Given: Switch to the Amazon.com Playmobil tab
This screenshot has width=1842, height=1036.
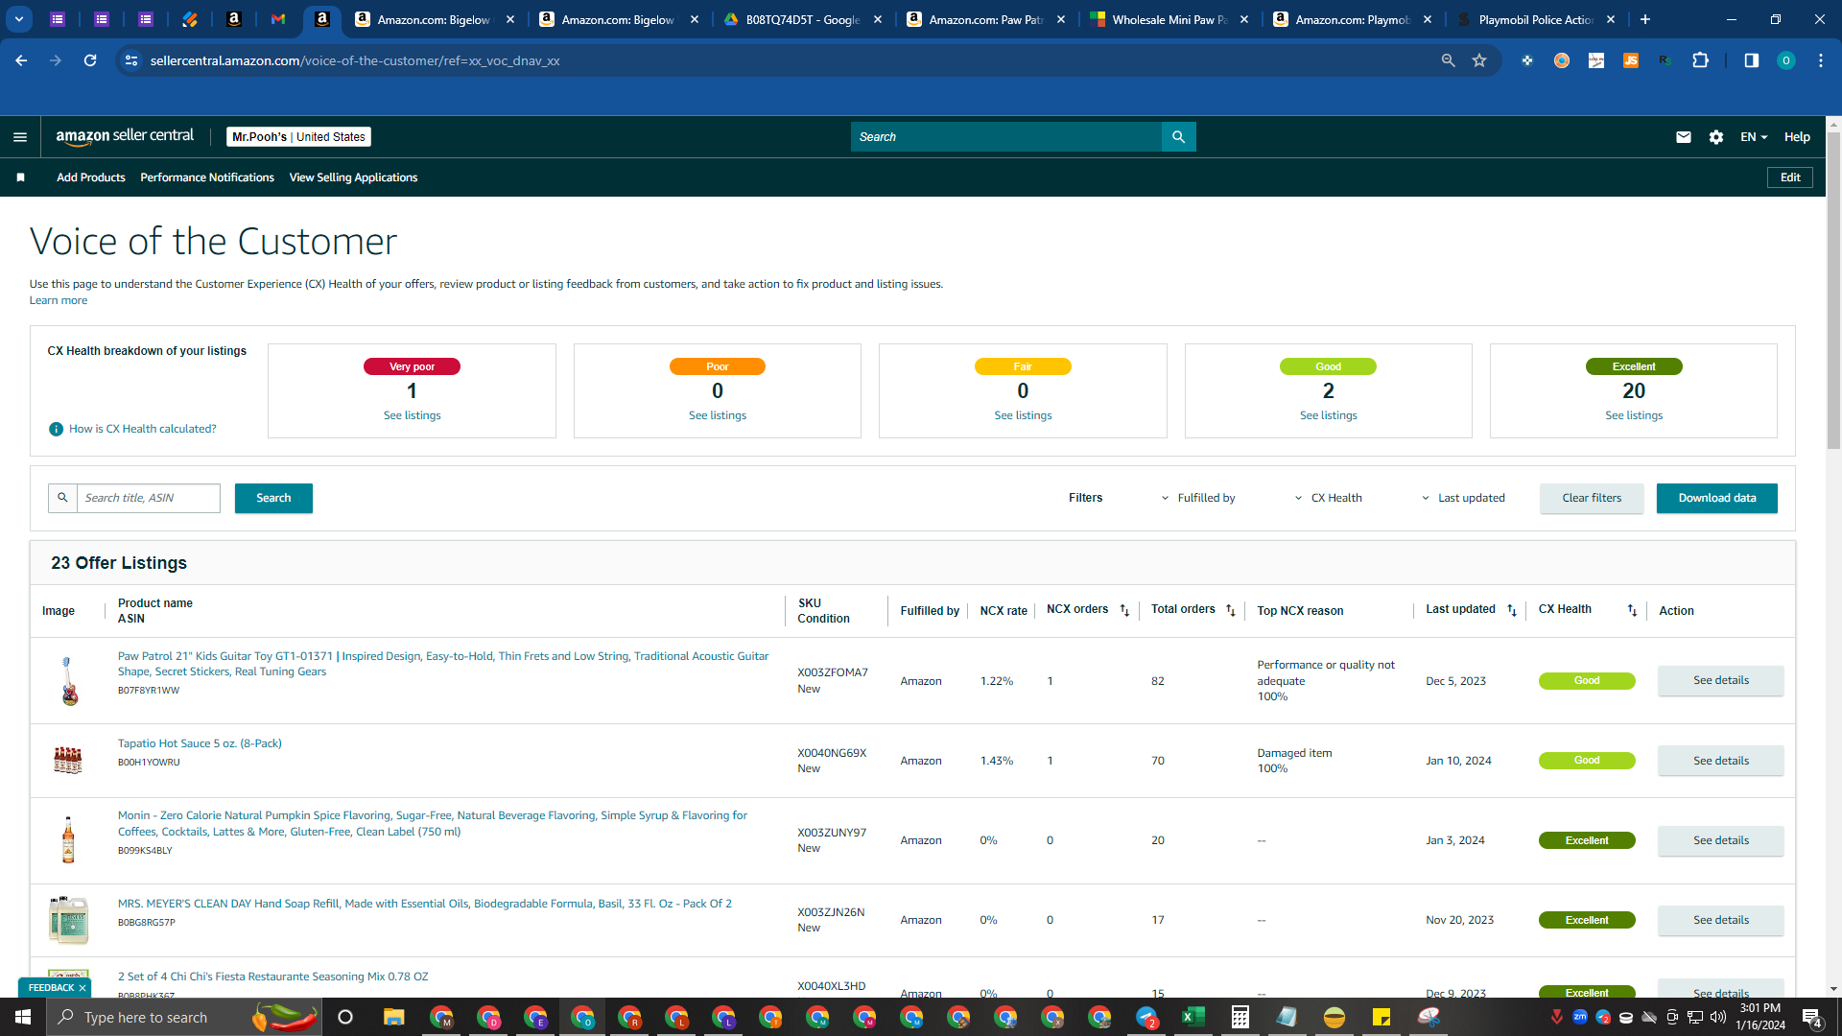Looking at the screenshot, I should (x=1352, y=19).
